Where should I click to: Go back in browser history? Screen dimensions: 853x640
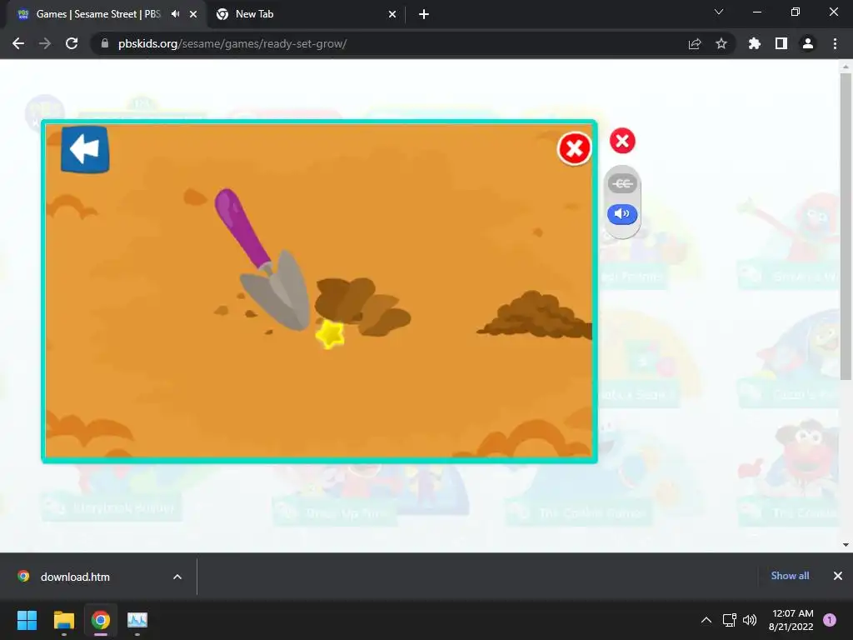[18, 43]
